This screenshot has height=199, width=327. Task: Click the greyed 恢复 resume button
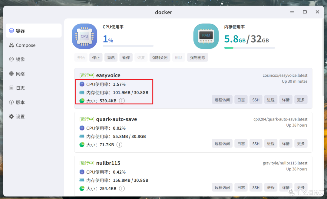point(141,58)
